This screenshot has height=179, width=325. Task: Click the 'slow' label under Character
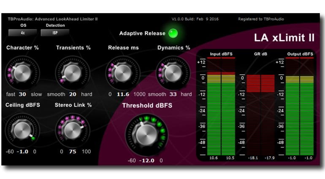(x=36, y=94)
